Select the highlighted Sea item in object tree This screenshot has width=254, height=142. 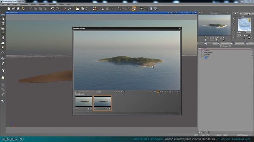[206, 58]
